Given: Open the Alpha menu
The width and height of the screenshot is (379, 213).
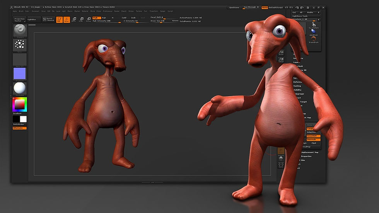Looking at the screenshot, I should coord(15,11).
